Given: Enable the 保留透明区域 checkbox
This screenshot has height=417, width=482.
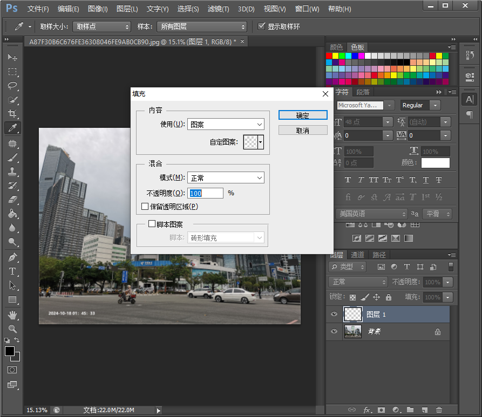Looking at the screenshot, I should [145, 206].
